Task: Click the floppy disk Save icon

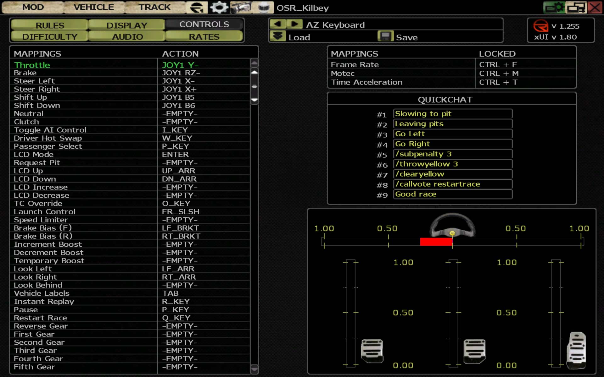Action: (x=385, y=36)
